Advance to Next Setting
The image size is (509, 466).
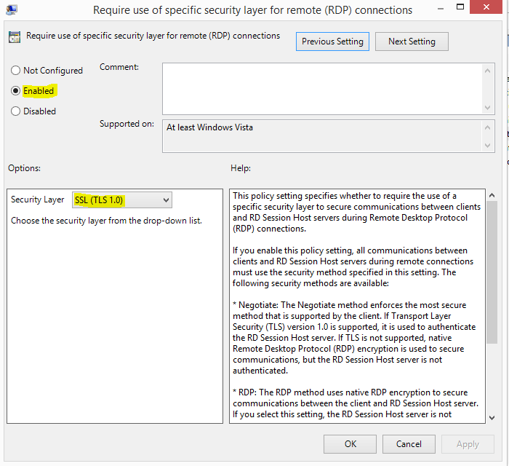[412, 42]
